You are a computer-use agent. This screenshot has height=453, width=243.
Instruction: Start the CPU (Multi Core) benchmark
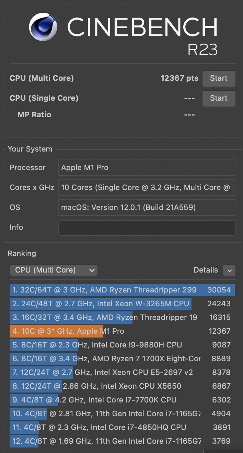pos(219,78)
